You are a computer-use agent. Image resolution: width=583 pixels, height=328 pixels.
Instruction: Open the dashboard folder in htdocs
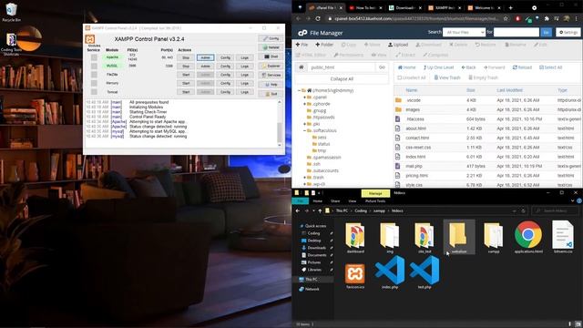click(355, 238)
